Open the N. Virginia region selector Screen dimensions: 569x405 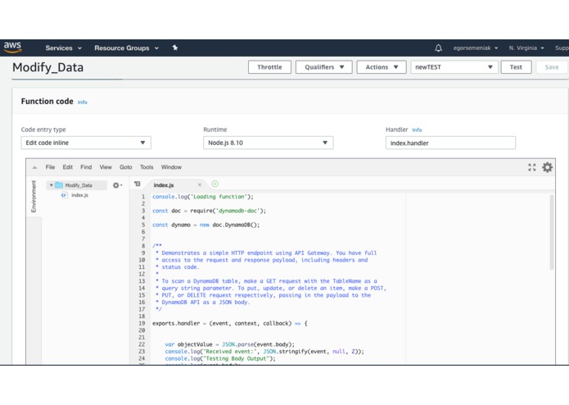(x=526, y=48)
